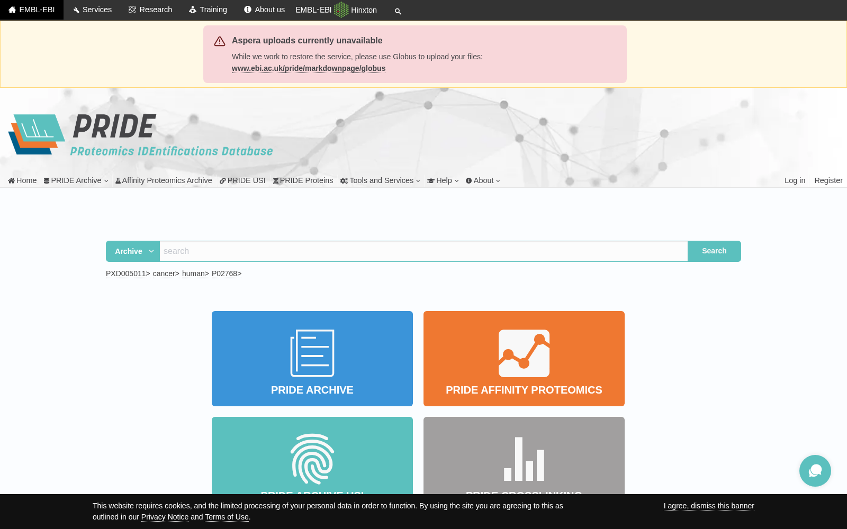
Task: Open the Terms of Use link
Action: click(227, 517)
